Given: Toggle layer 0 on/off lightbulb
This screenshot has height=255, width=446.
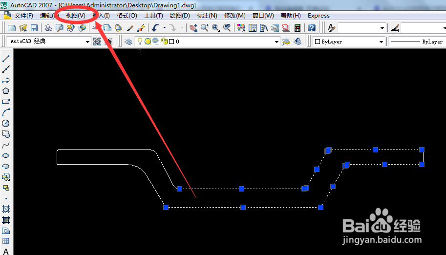Looking at the screenshot, I should 140,41.
